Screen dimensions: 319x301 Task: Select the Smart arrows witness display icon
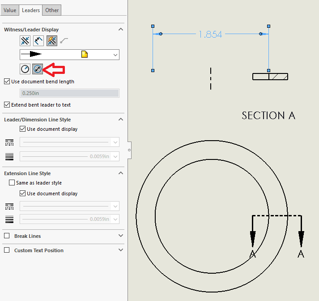pyautogui.click(x=51, y=41)
